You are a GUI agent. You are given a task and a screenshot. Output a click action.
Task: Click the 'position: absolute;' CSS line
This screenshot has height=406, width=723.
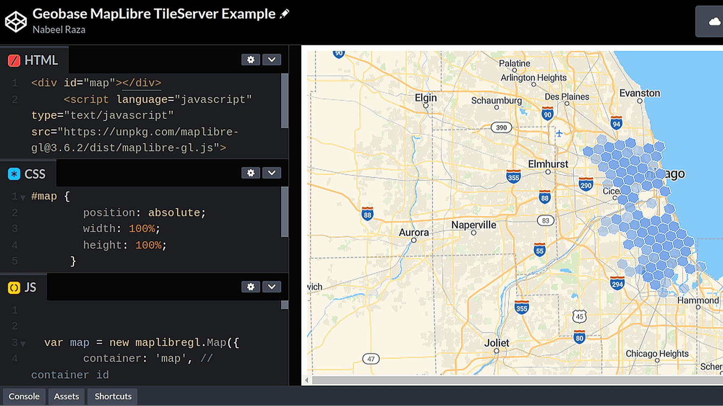point(145,213)
